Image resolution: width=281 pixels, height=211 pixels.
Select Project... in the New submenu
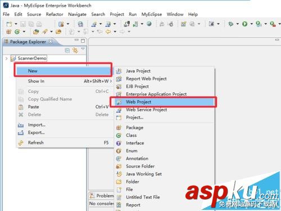(164, 118)
